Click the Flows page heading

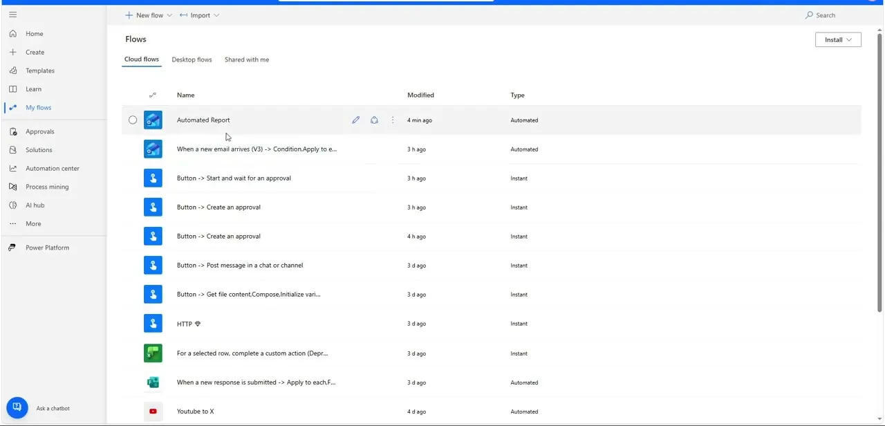136,39
